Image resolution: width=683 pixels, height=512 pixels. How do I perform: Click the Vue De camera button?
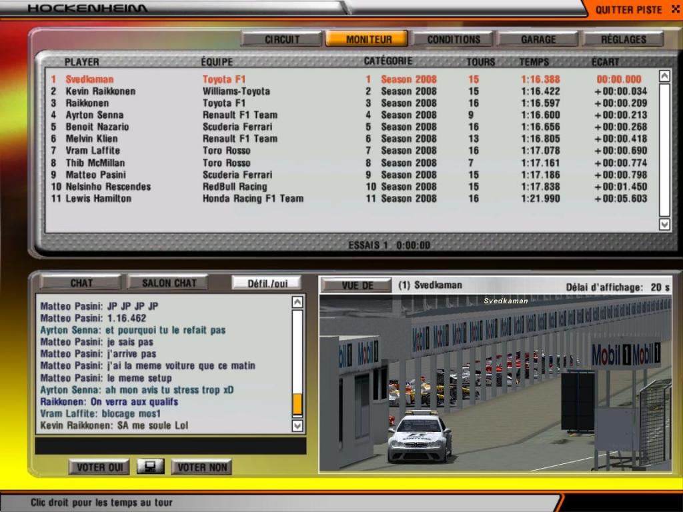coord(357,285)
